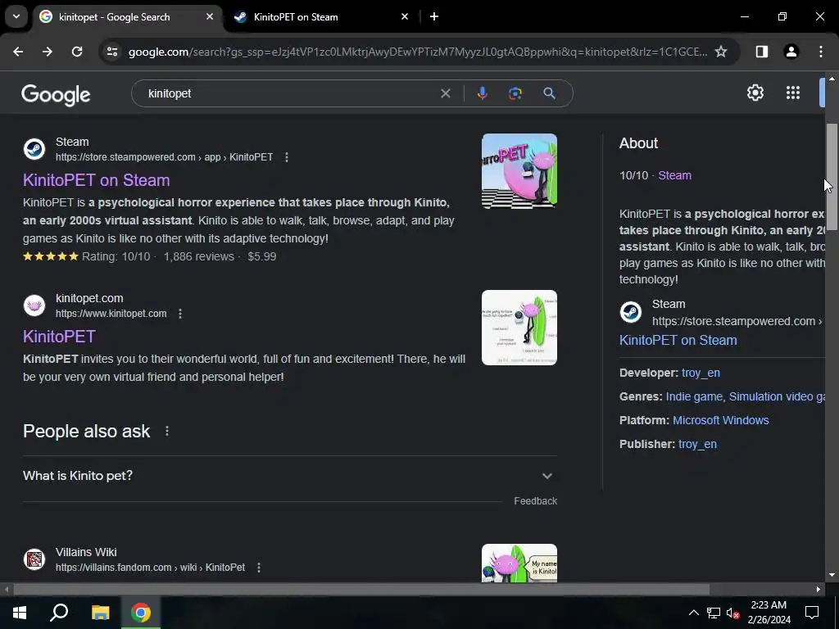Open options for kinitopet.com result
The width and height of the screenshot is (839, 629).
click(180, 314)
